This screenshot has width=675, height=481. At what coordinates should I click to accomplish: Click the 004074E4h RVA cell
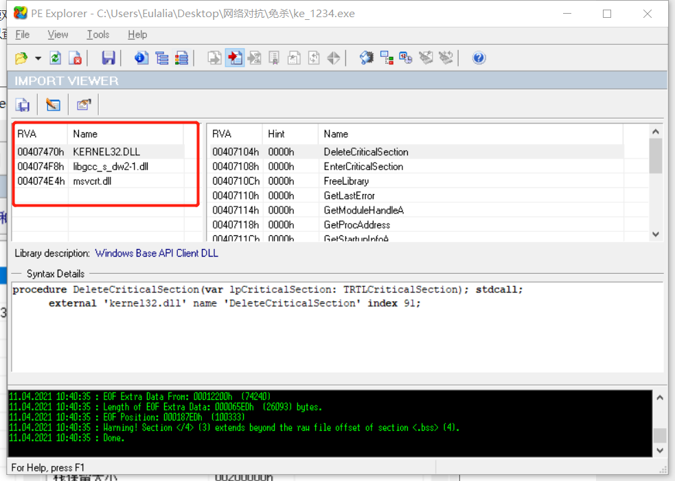[41, 181]
